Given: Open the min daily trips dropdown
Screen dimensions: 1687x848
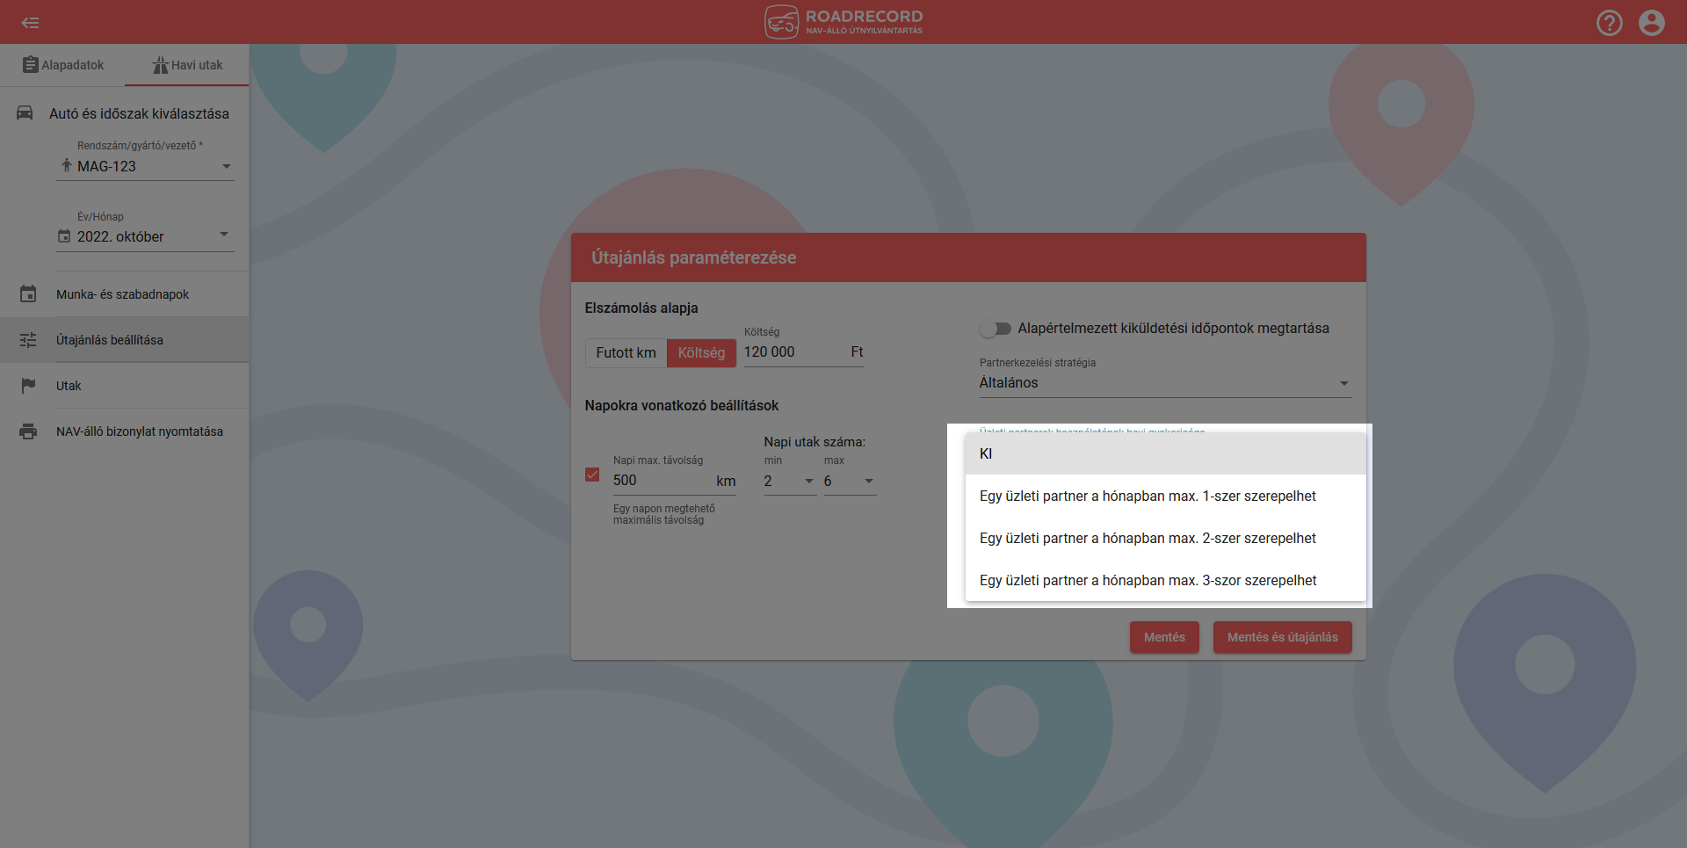Looking at the screenshot, I should click(x=790, y=482).
